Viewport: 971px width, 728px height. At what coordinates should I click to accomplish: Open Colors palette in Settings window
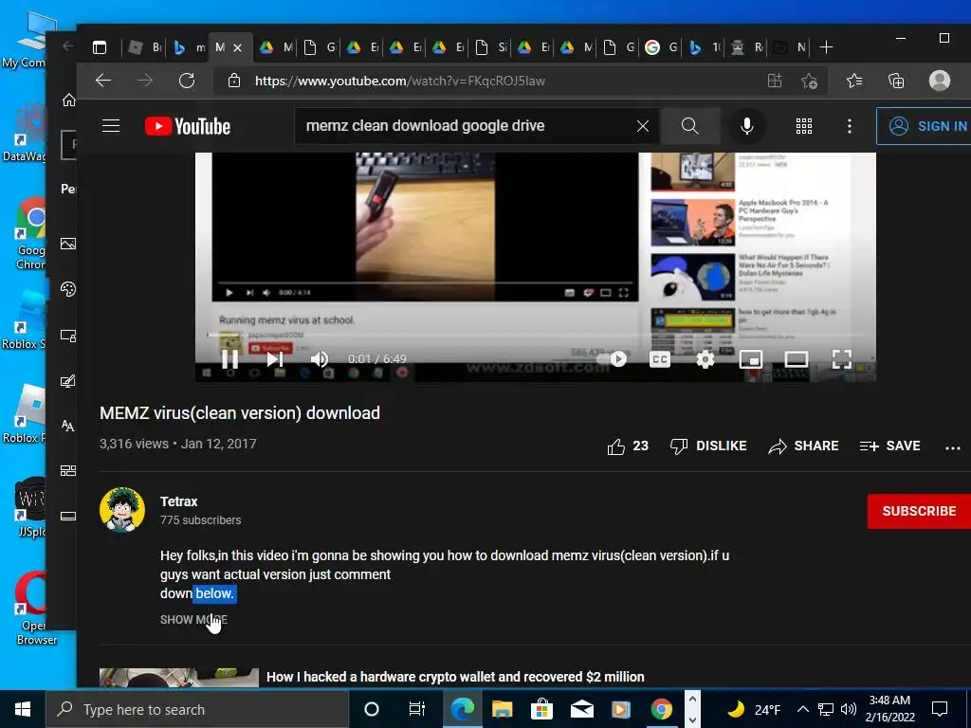click(68, 289)
